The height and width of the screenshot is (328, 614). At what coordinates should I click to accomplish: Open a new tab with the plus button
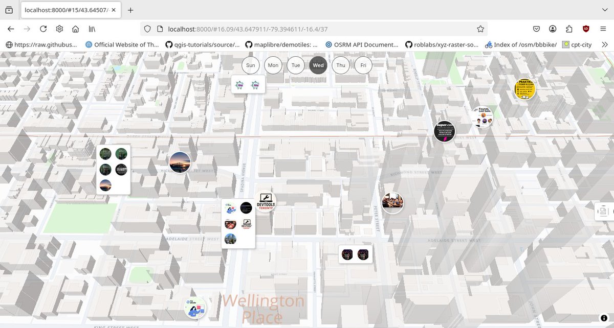130,10
